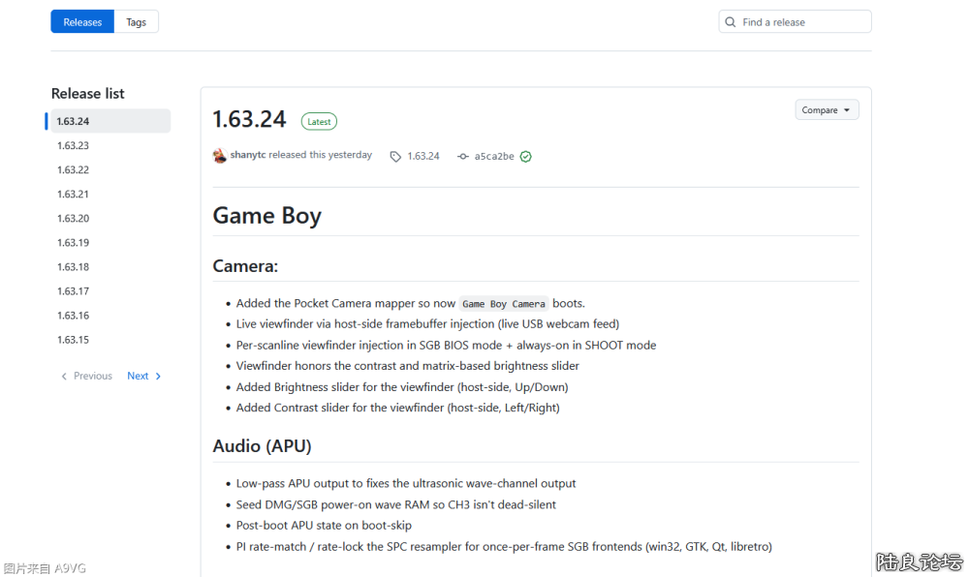Visit the shanytc user profile link
Image resolution: width=969 pixels, height=577 pixels.
click(x=248, y=155)
